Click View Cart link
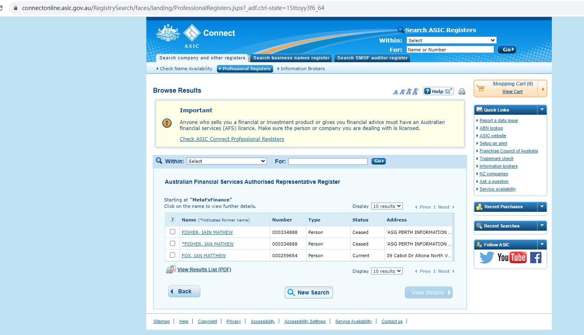Viewport: 584px width, 335px height. point(513,91)
